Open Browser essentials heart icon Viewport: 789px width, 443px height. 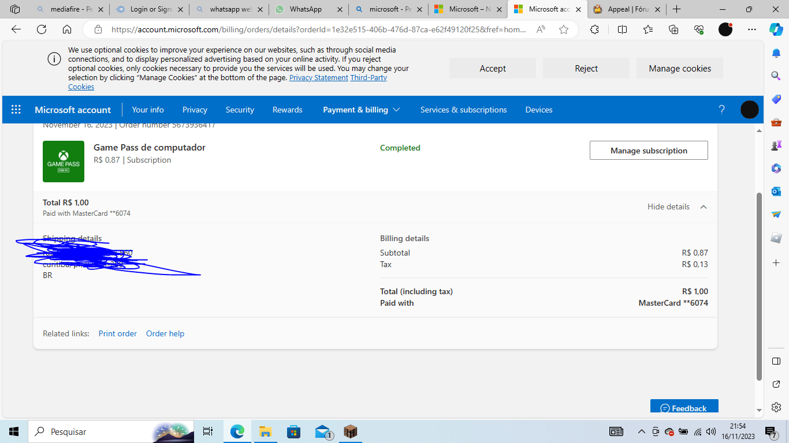[x=699, y=29]
